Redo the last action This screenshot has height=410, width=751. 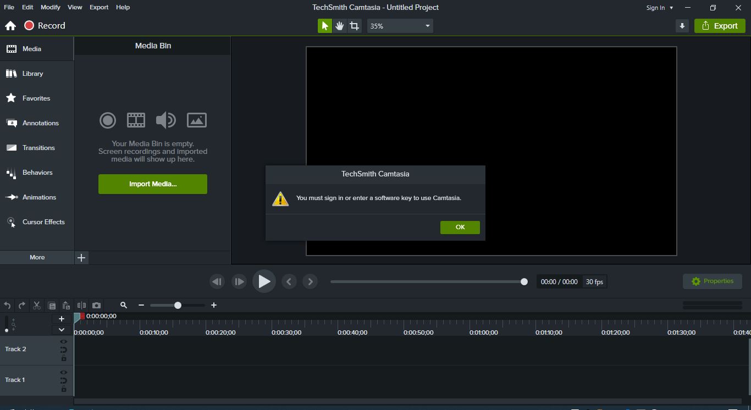(x=22, y=305)
